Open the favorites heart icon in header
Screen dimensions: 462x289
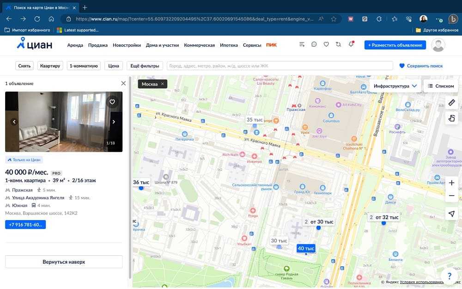pyautogui.click(x=326, y=45)
